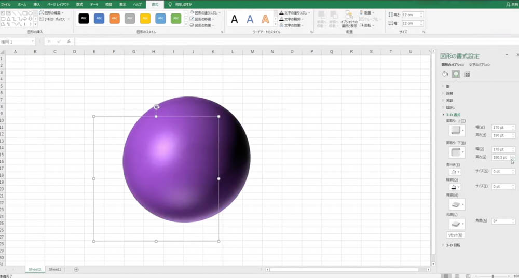This screenshot has width=519, height=278.
Task: Click the rotation handle above the sphere
Action: [x=156, y=107]
